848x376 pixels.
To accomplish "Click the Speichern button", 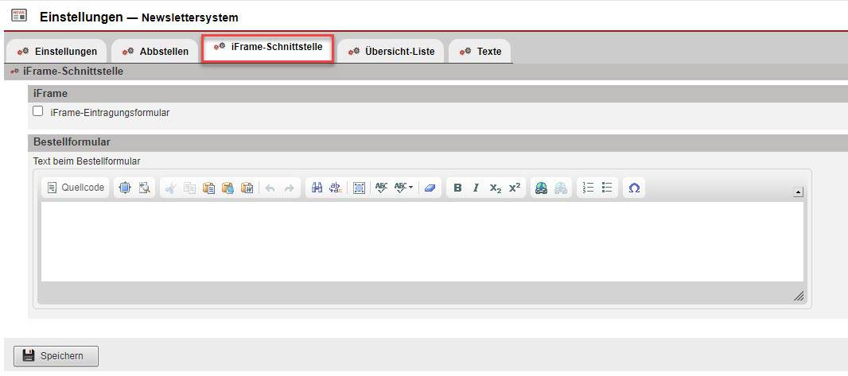I will click(56, 356).
